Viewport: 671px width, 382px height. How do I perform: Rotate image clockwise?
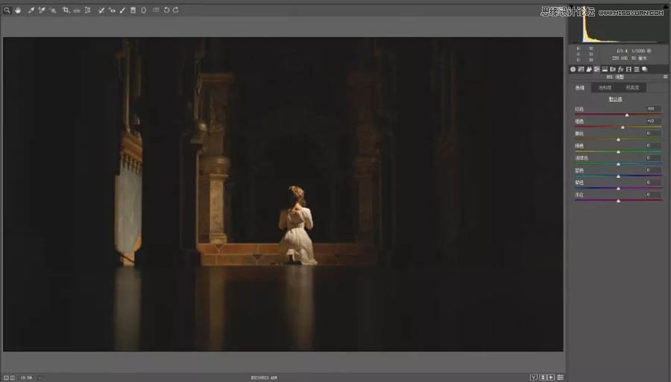(176, 10)
